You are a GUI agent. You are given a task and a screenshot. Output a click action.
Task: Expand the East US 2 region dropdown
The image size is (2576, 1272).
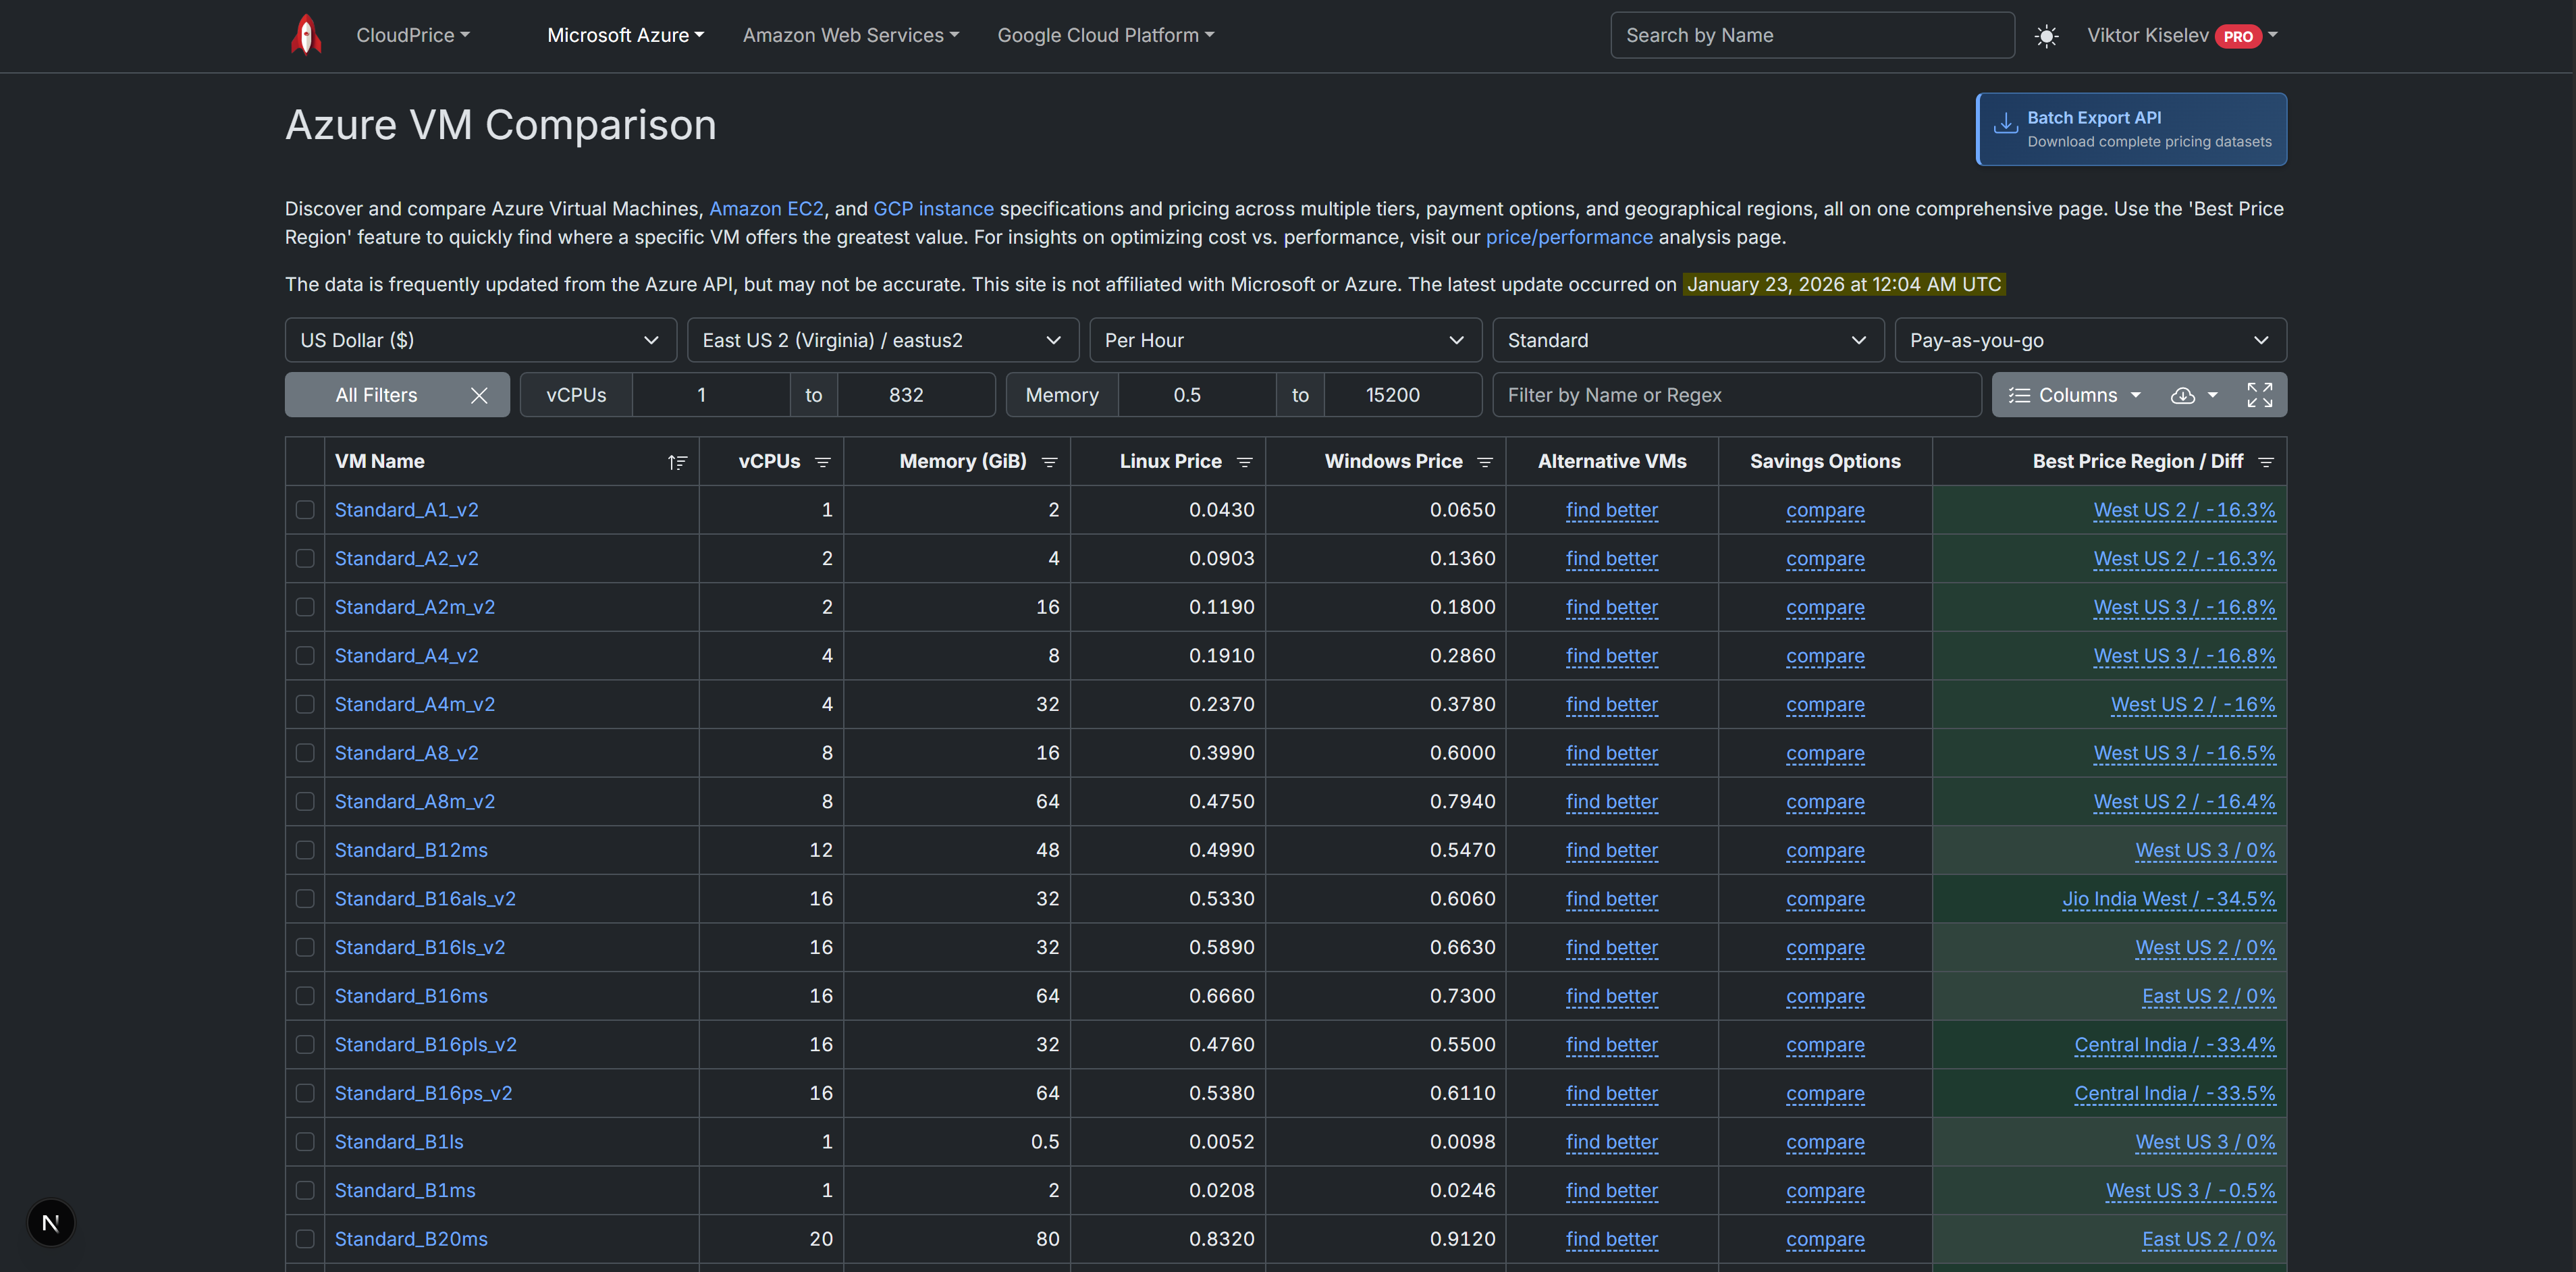[882, 340]
